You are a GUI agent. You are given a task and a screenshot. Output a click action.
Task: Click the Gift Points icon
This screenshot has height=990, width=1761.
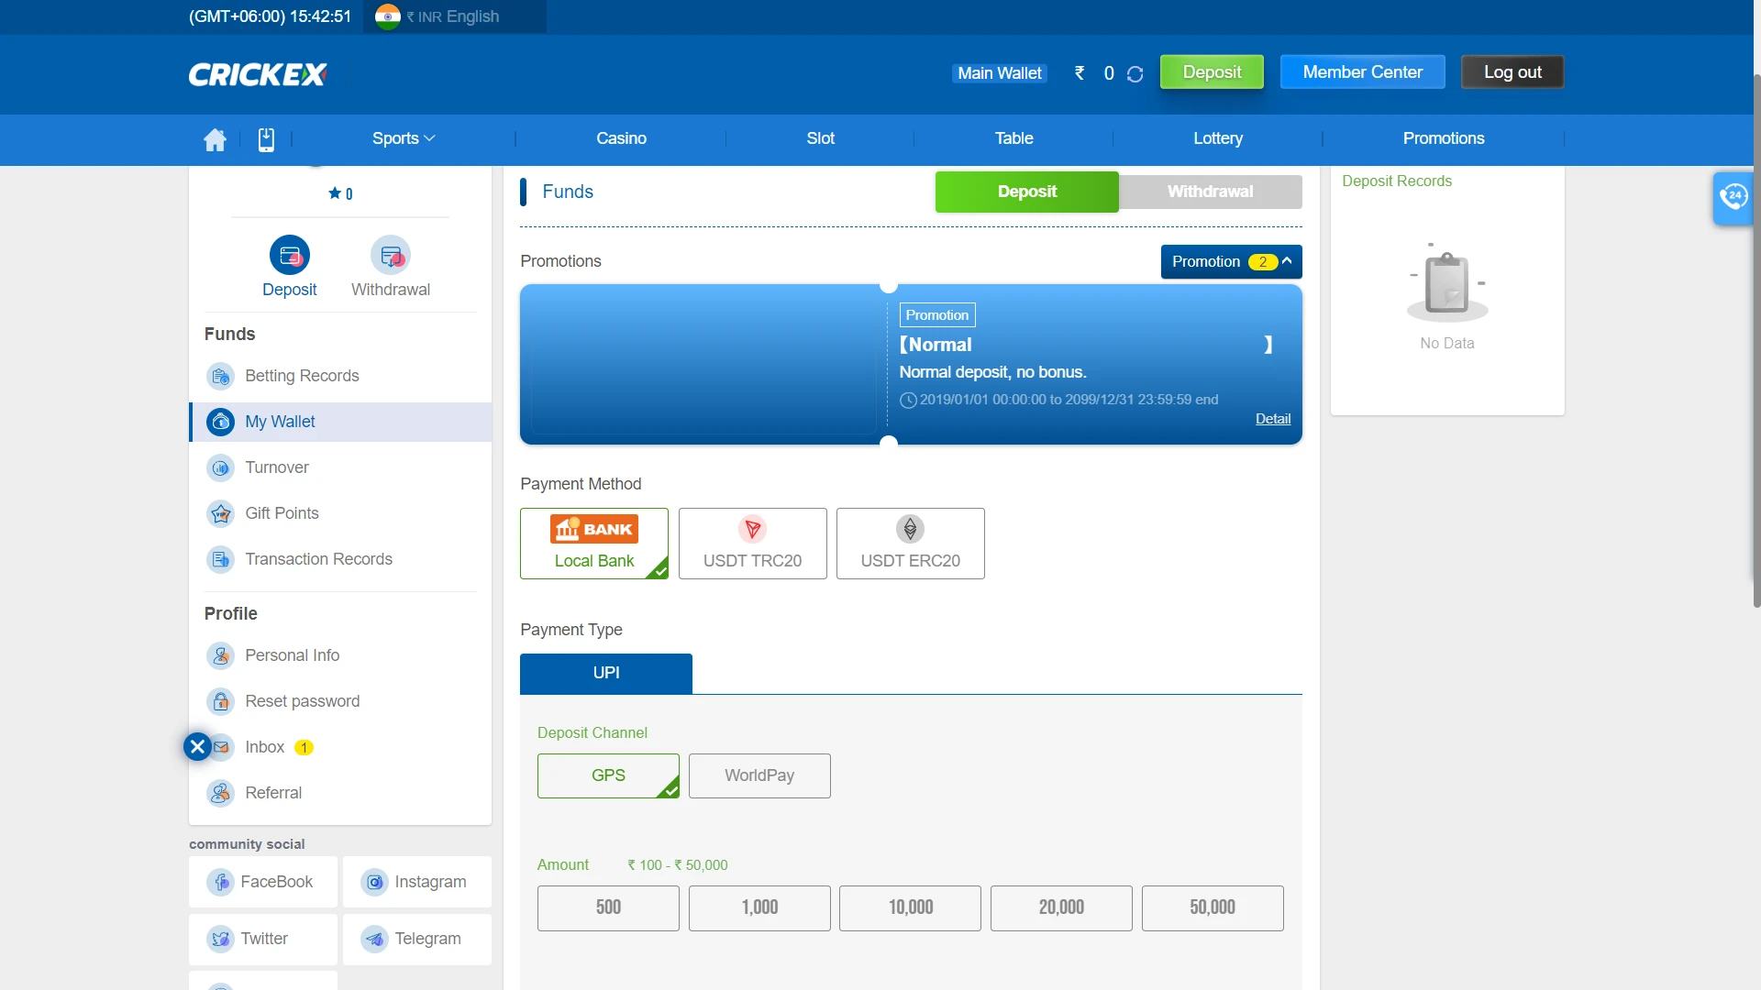click(x=220, y=513)
